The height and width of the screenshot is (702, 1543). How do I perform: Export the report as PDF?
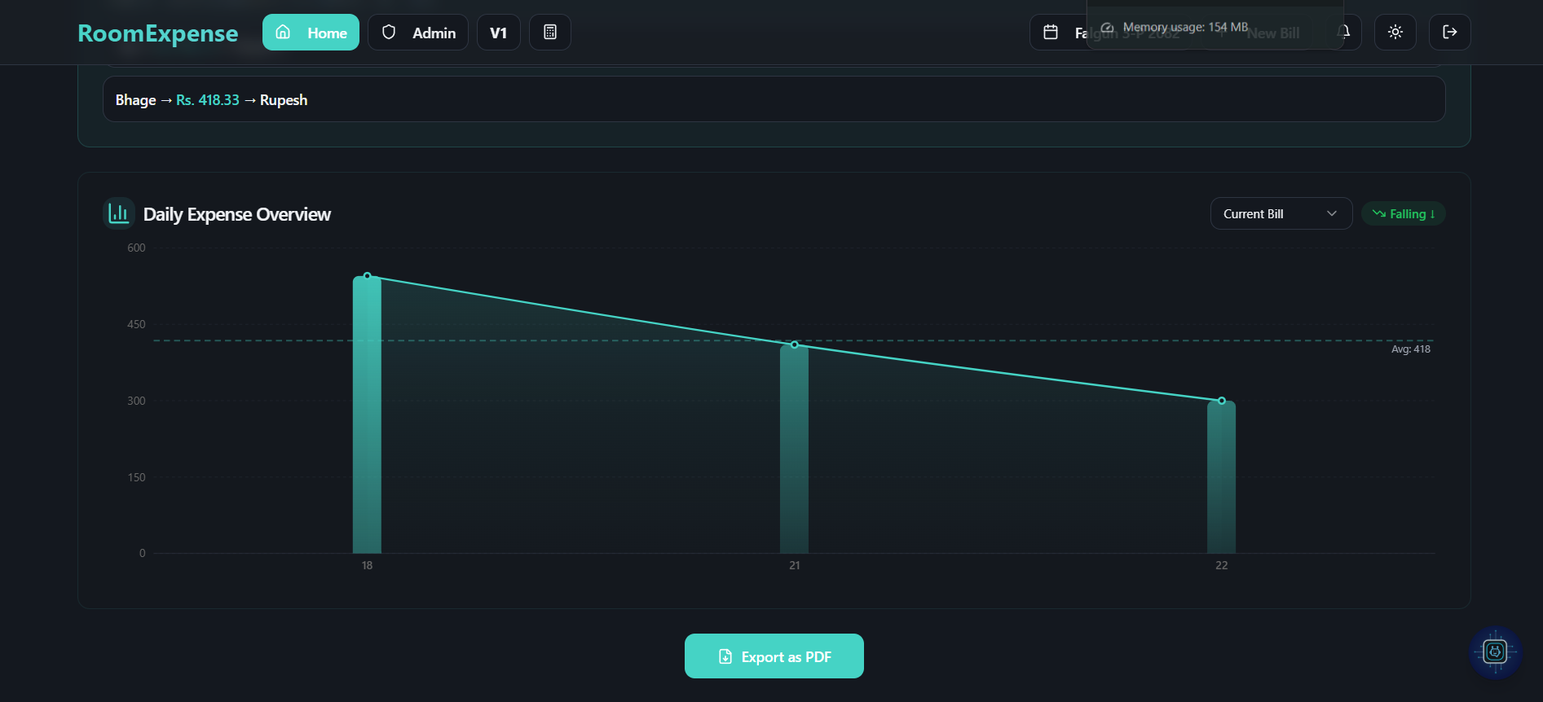pos(774,656)
